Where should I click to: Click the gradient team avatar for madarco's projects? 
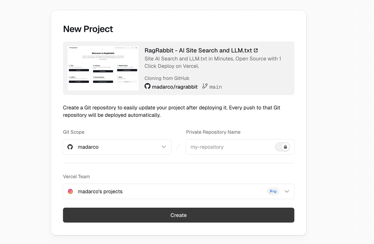click(x=71, y=191)
